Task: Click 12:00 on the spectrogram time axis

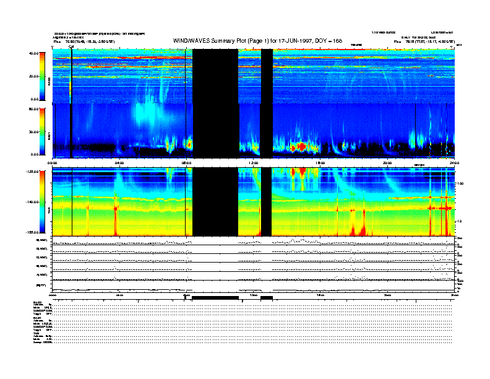Action: [x=254, y=163]
